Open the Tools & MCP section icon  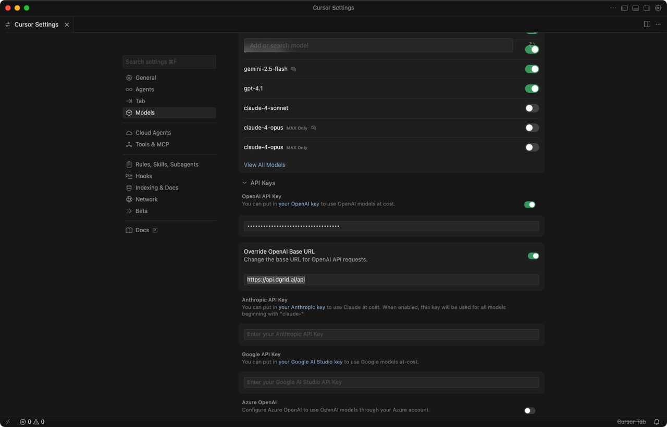pos(129,144)
